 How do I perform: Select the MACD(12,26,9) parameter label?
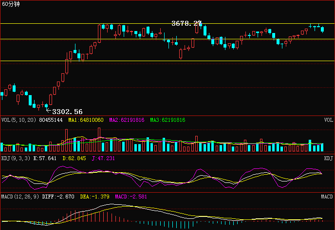20,197
